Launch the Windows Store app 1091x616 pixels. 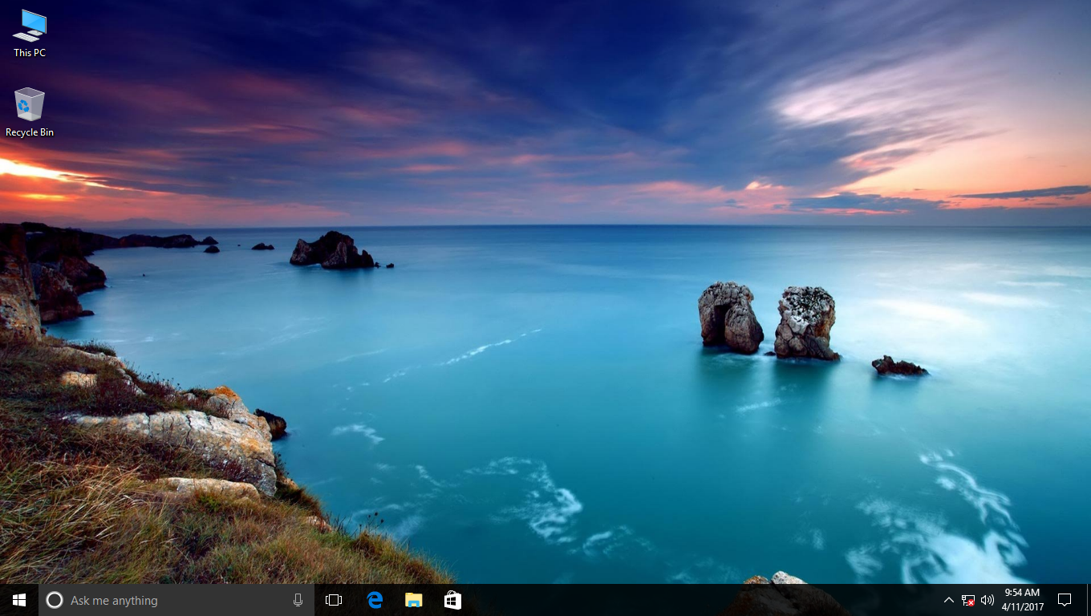[x=452, y=600]
